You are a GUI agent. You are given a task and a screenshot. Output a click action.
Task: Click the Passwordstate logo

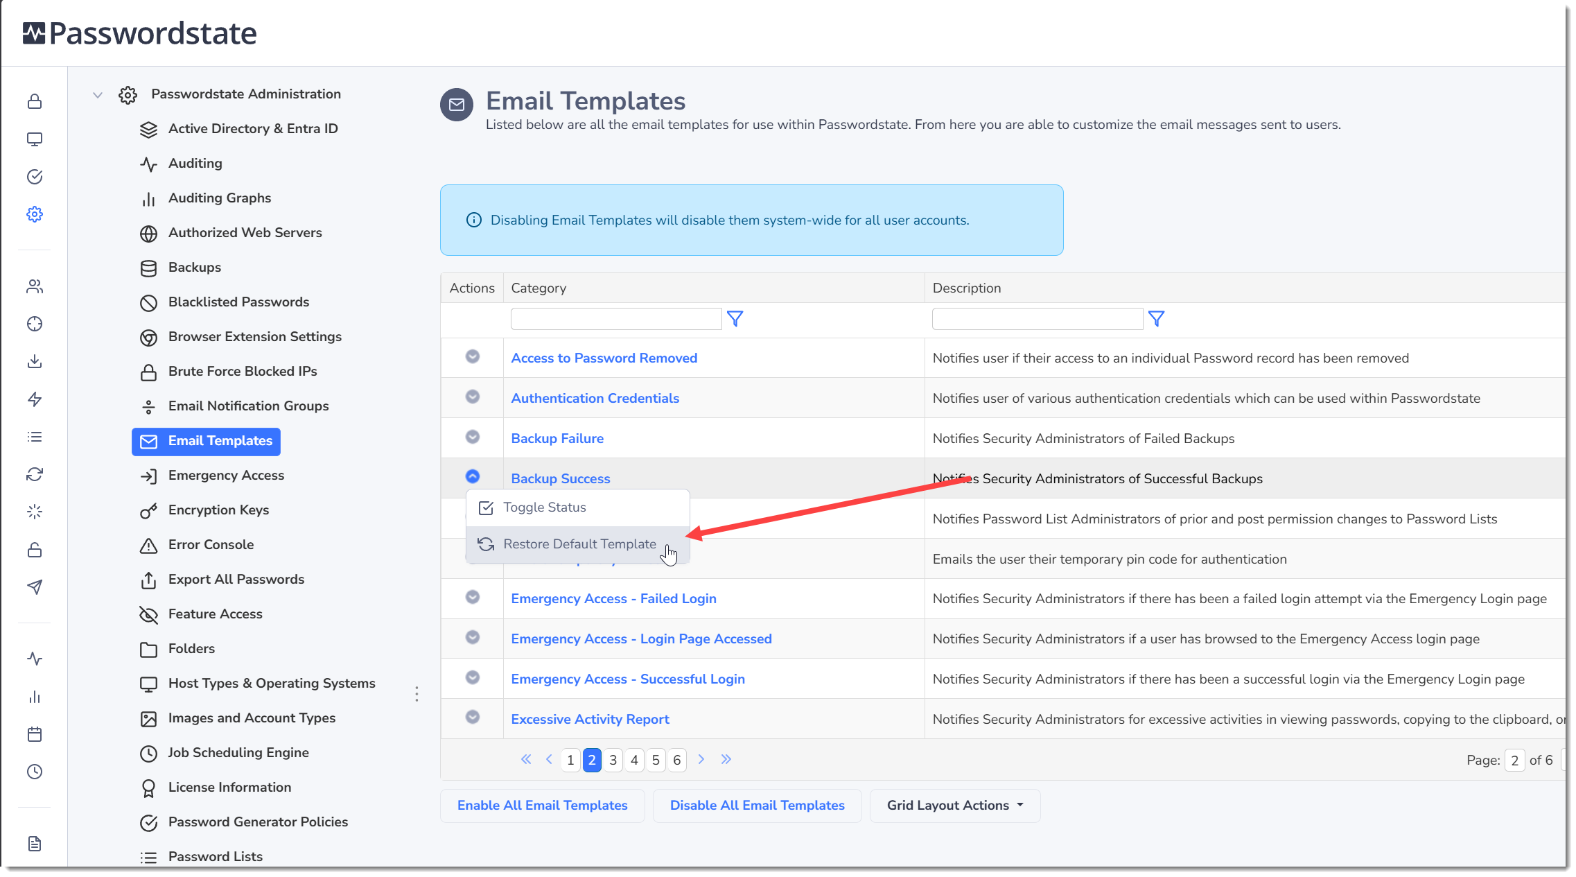139,33
